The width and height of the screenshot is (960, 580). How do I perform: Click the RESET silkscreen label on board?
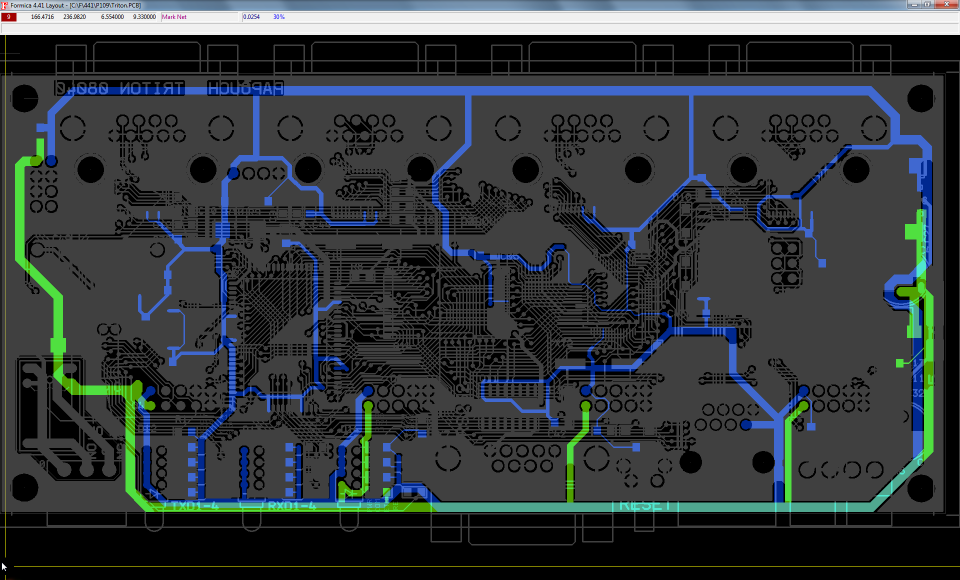coord(645,505)
